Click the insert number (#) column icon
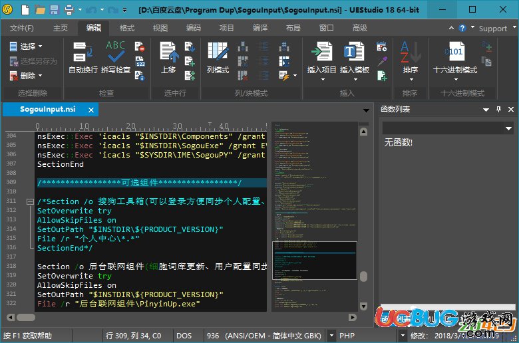519x343 pixels. coord(283,47)
